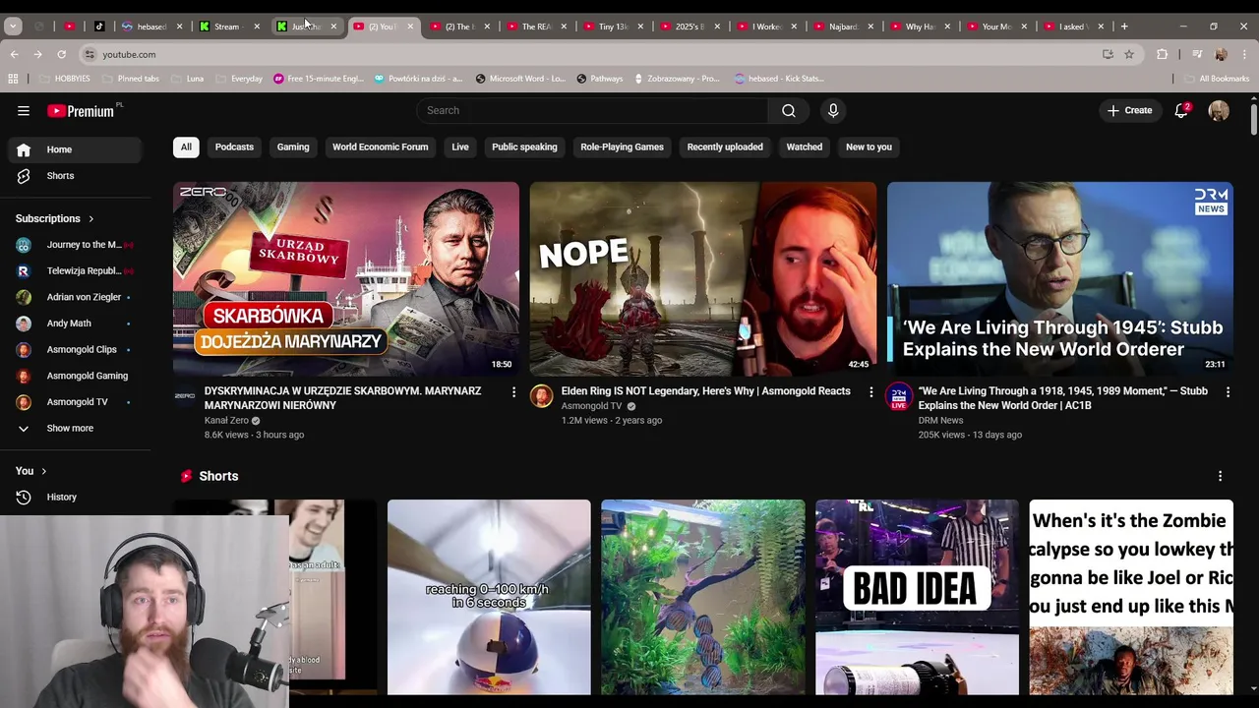Reload the page with browser refresh button
Viewport: 1259px width, 708px height.
(61, 54)
